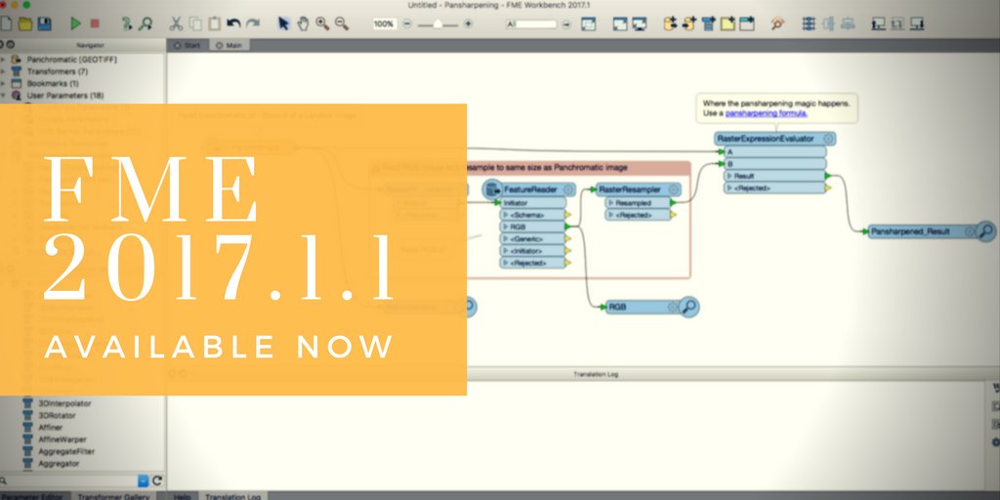This screenshot has width=1000, height=500.
Task: Activate the Pan hand tool
Action: click(x=303, y=24)
